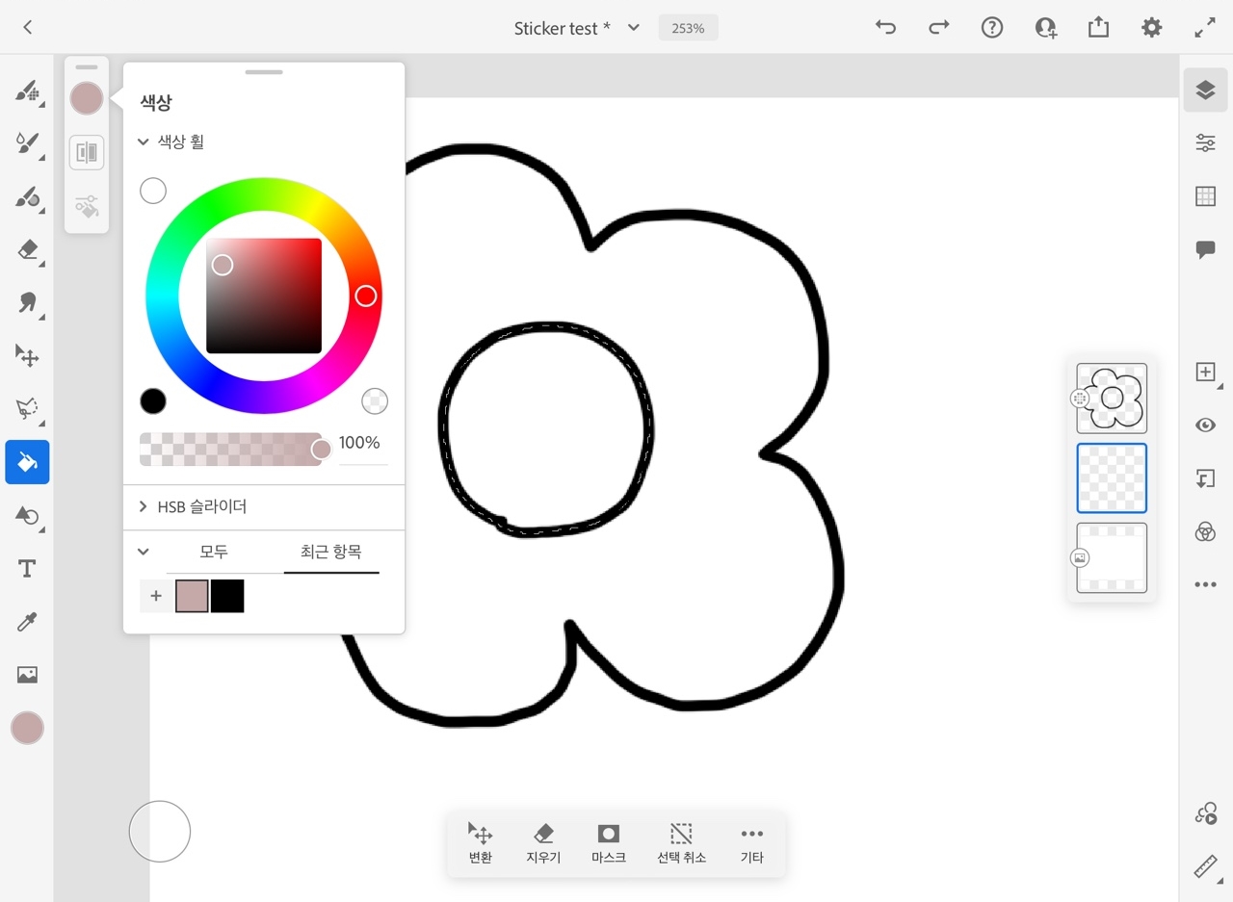Toggle the sample all layers option
The image size is (1233, 902).
87,153
